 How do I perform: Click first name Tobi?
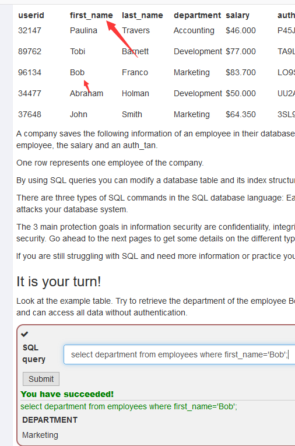pyautogui.click(x=78, y=51)
